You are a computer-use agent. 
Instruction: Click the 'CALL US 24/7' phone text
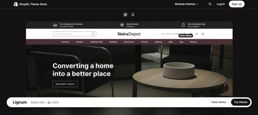tap(173, 34)
